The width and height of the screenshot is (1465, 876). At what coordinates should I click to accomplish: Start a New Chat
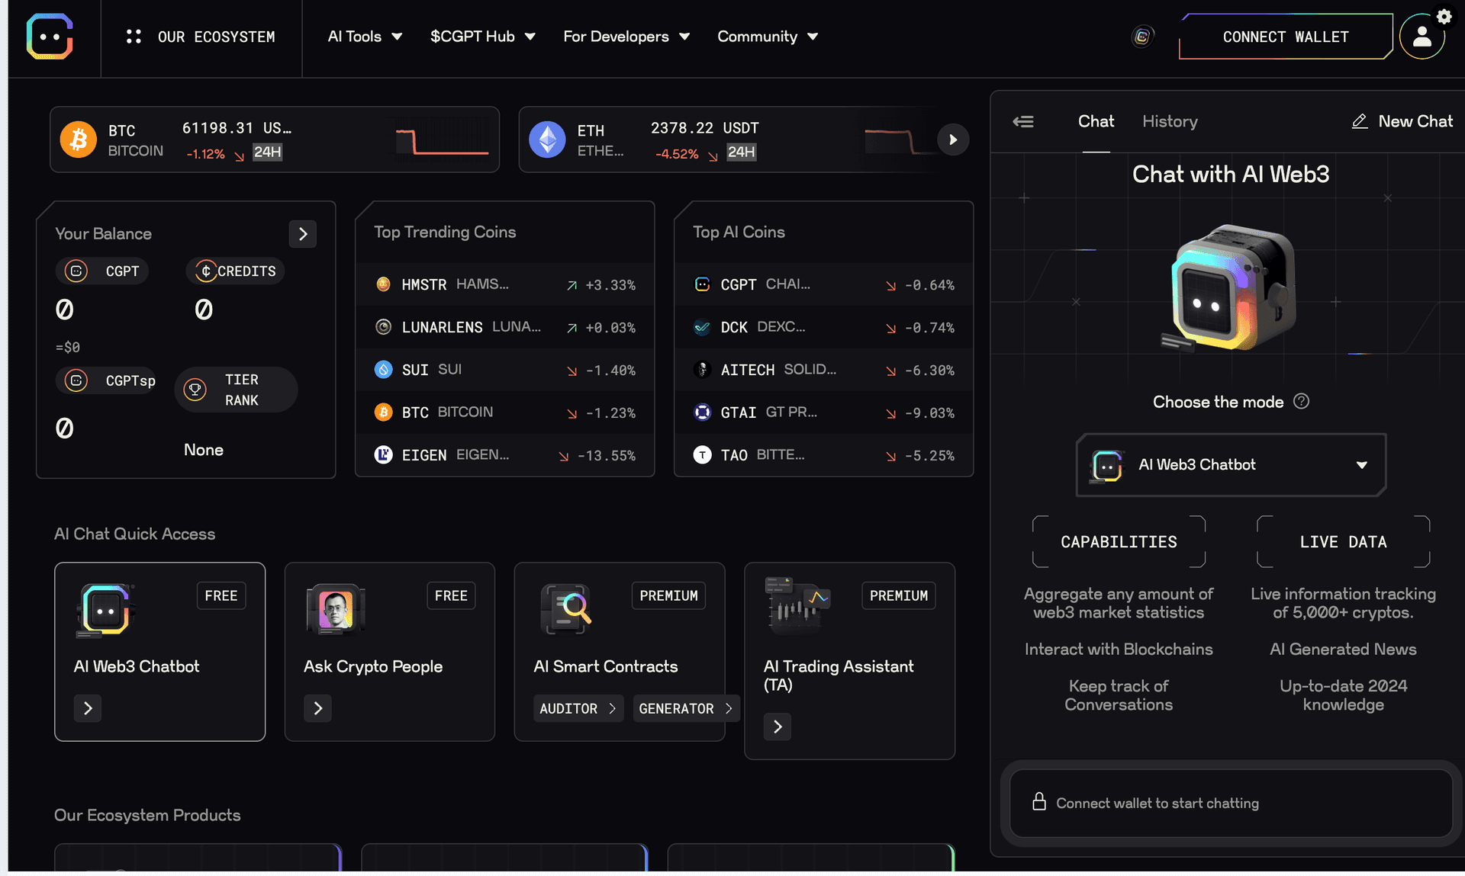(1402, 121)
